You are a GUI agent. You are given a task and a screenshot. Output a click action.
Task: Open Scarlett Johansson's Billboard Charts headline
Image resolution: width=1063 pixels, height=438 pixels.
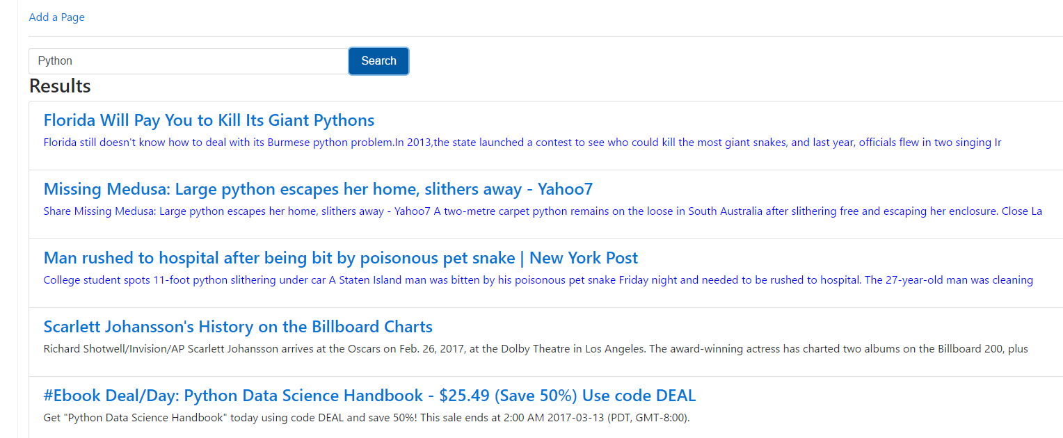(238, 327)
